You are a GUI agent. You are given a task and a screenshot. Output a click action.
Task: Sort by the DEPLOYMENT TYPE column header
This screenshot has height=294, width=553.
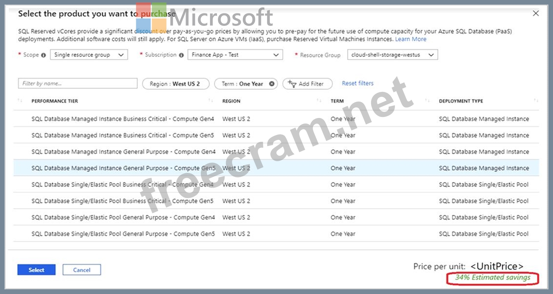461,101
